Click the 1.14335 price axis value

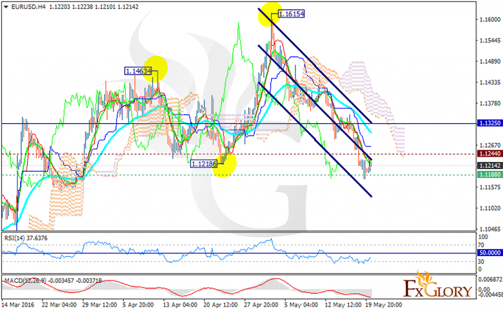point(490,82)
